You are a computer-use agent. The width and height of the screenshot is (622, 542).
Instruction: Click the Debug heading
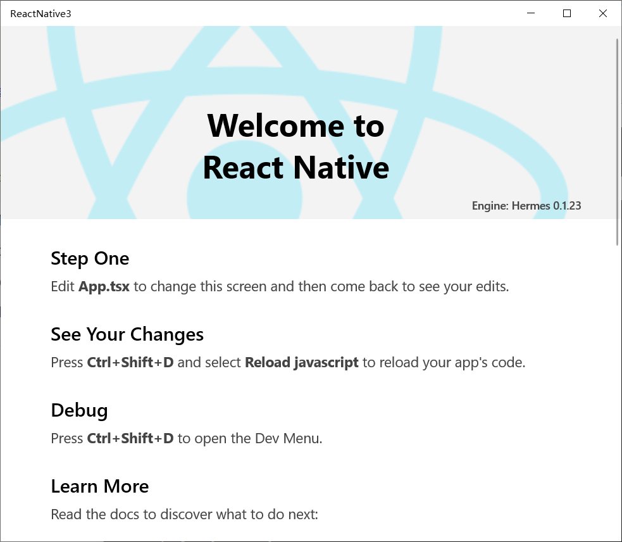coord(79,410)
